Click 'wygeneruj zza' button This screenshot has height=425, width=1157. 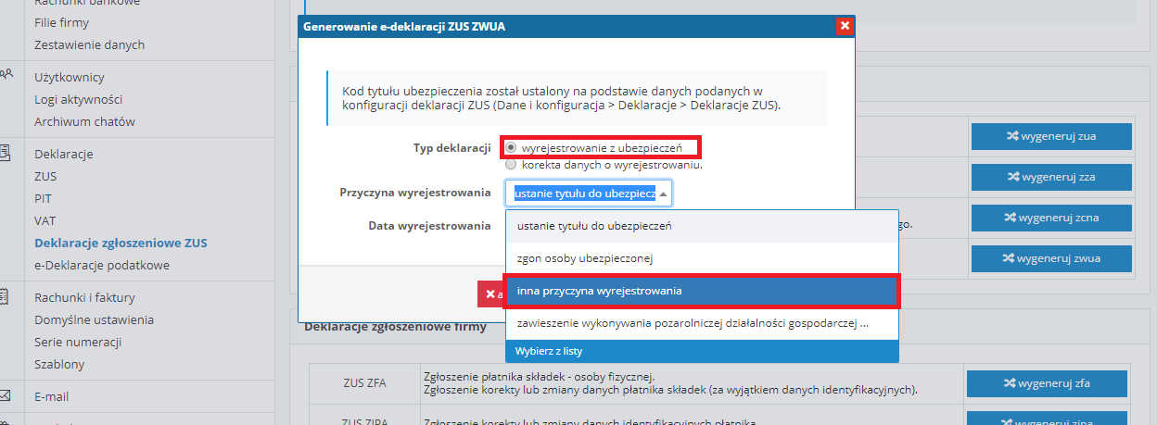(x=1051, y=176)
